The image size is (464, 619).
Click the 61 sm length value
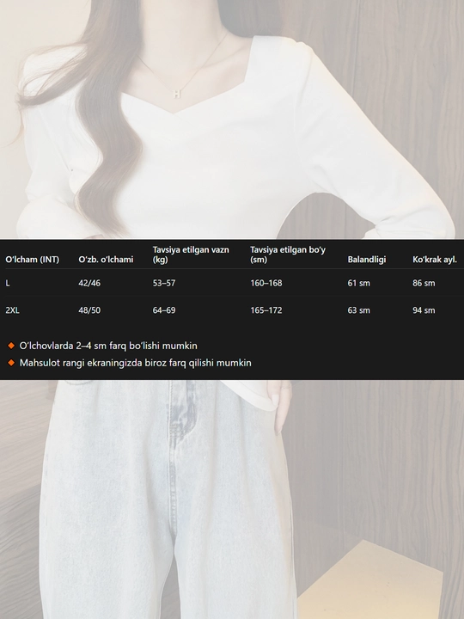(x=358, y=283)
